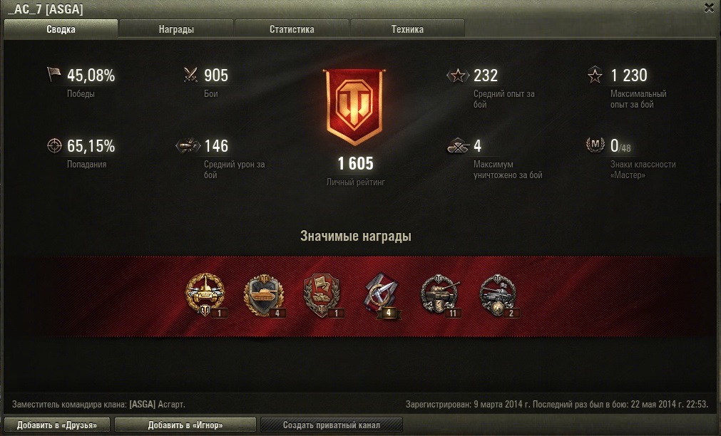Screen dimensions: 721x436
Task: Click the Добавить в «Друзья» button
Action: 57,425
